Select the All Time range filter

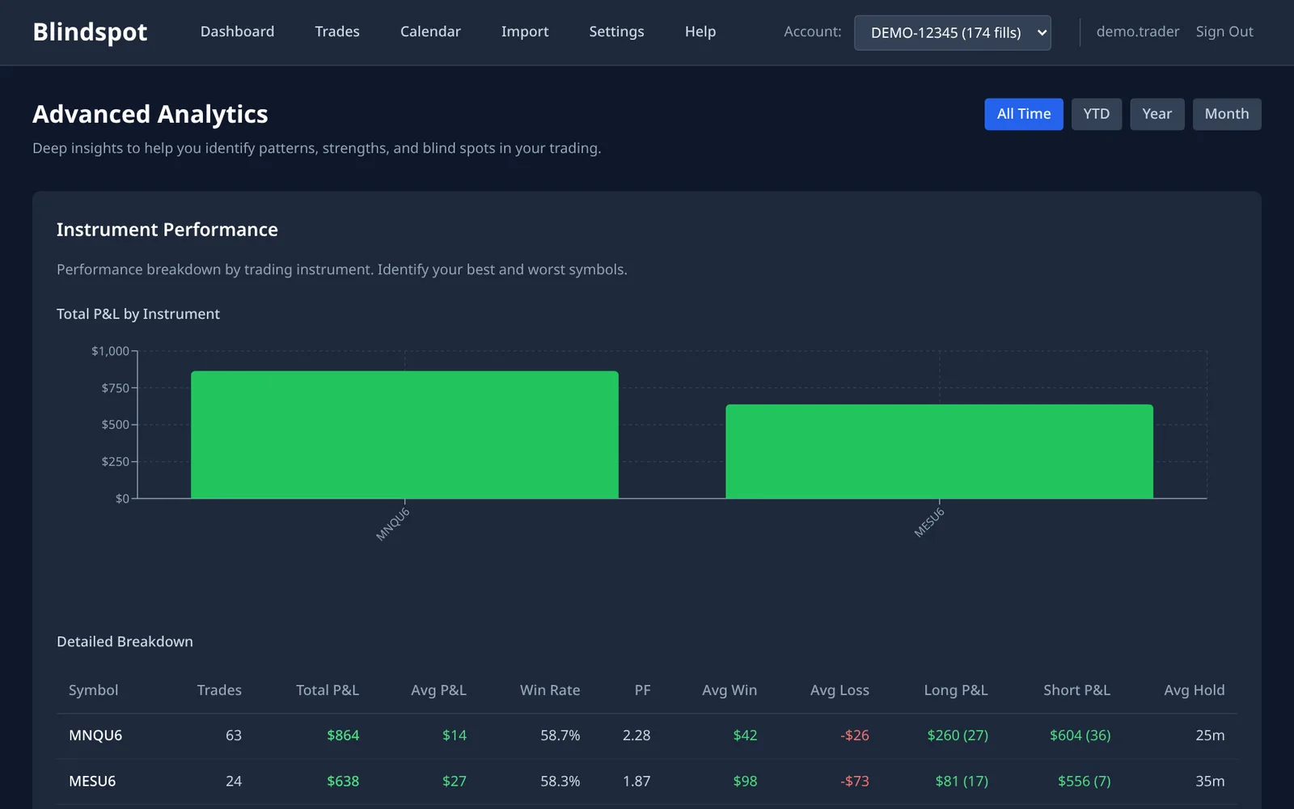pyautogui.click(x=1024, y=114)
